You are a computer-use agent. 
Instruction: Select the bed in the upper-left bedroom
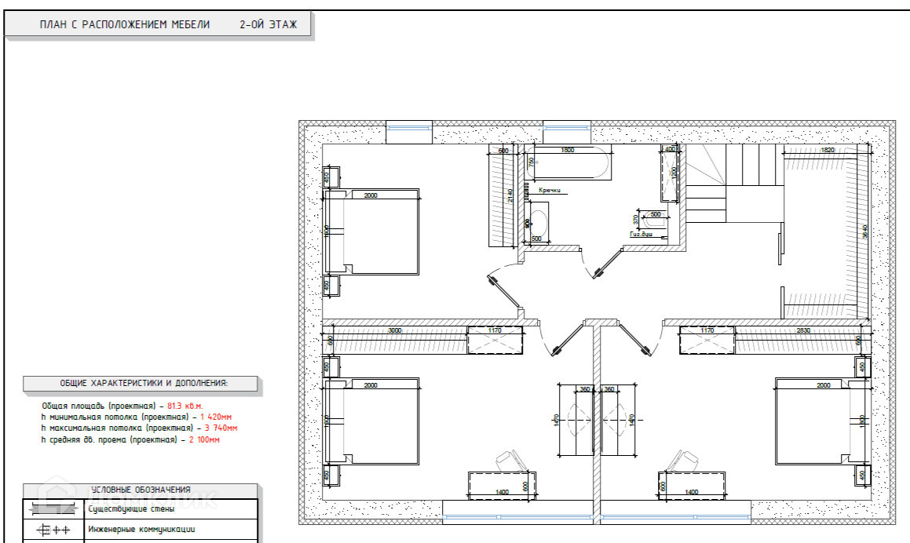tap(371, 231)
